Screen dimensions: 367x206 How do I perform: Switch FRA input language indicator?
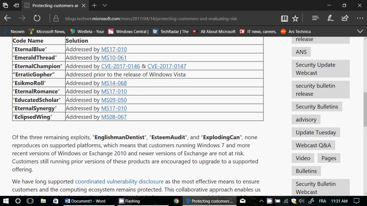[323, 201]
